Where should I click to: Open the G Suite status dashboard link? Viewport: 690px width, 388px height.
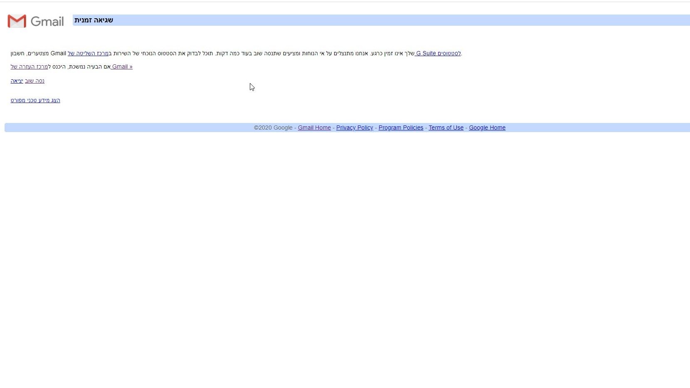tap(438, 53)
